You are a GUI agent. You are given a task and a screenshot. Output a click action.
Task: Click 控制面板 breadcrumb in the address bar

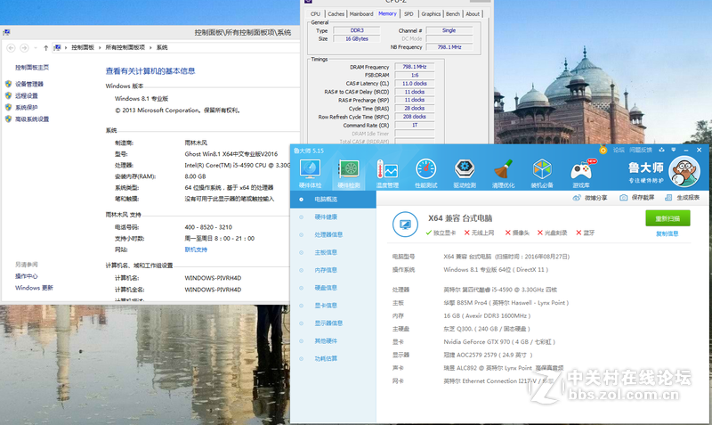[83, 48]
